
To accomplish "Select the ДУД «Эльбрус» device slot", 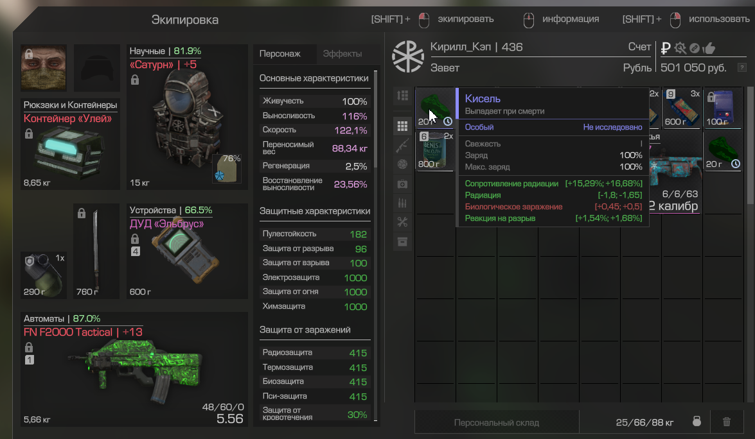I will [188, 251].
